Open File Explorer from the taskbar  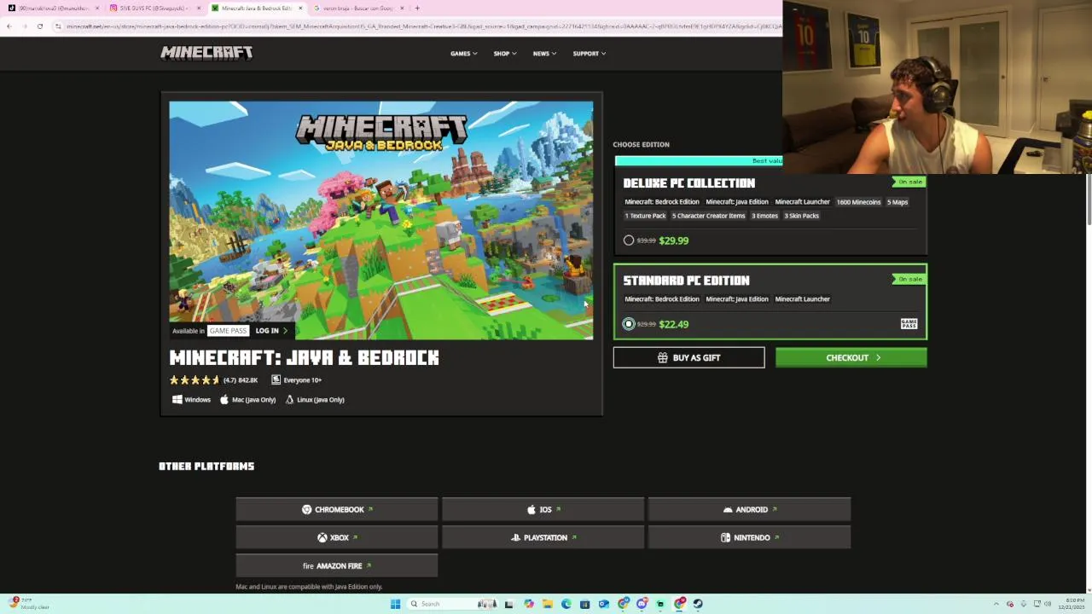tap(548, 604)
